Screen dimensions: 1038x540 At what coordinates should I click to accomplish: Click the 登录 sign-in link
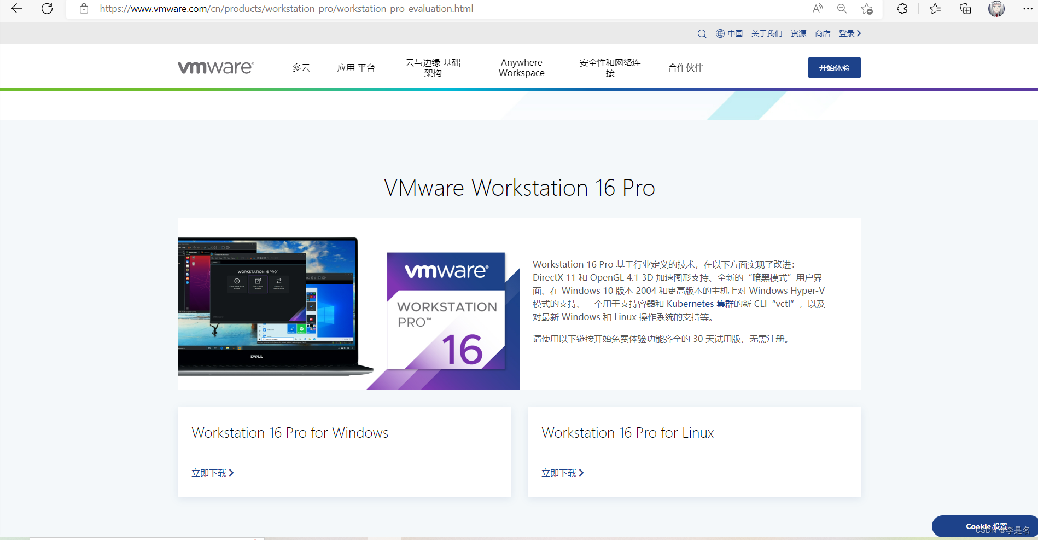pyautogui.click(x=850, y=33)
